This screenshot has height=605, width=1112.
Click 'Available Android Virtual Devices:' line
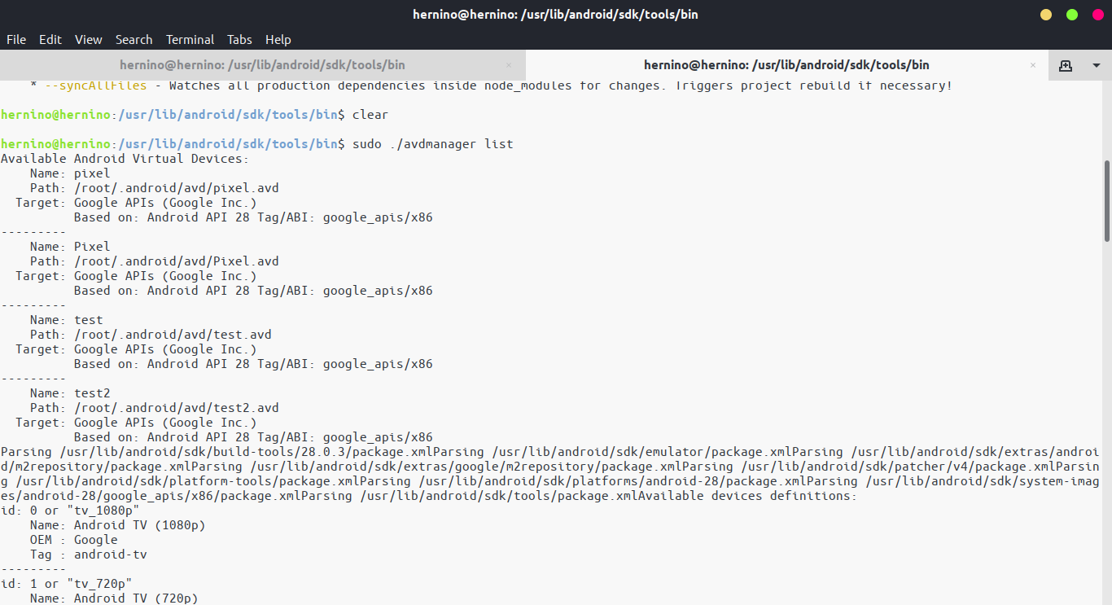point(125,159)
